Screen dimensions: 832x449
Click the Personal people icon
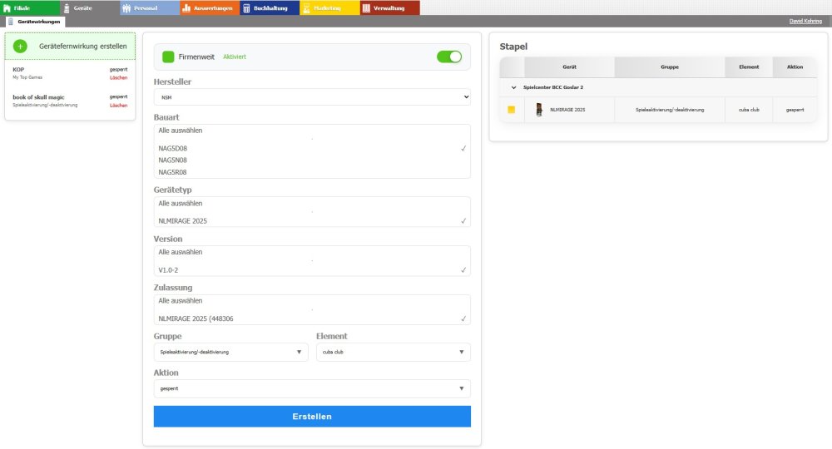click(126, 8)
